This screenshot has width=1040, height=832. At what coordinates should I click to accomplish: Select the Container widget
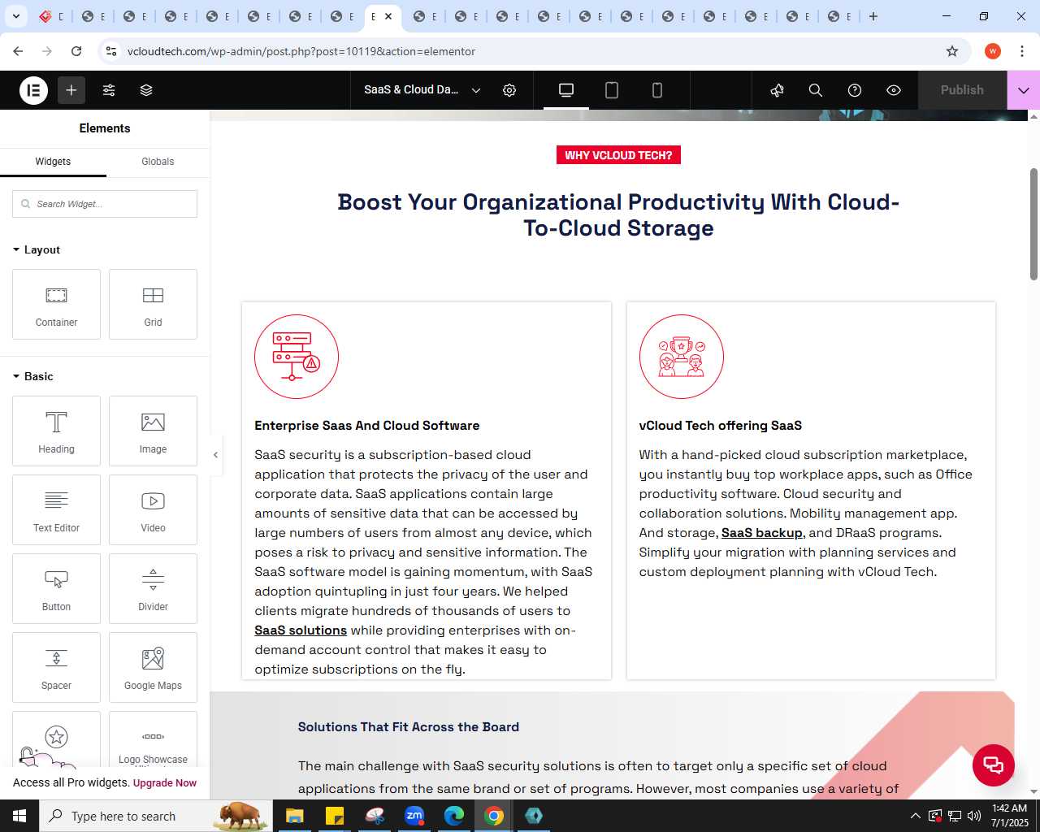tap(56, 305)
